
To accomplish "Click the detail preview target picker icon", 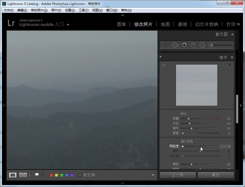I will click(164, 66).
